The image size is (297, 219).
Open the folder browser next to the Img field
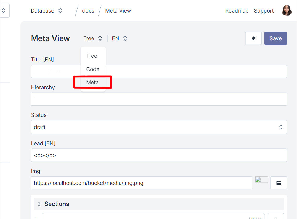point(278,183)
